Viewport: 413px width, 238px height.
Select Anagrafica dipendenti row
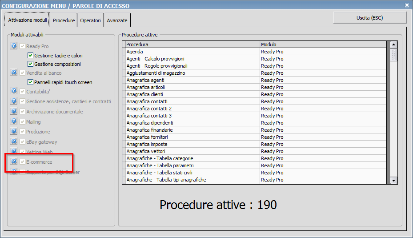click(256, 122)
